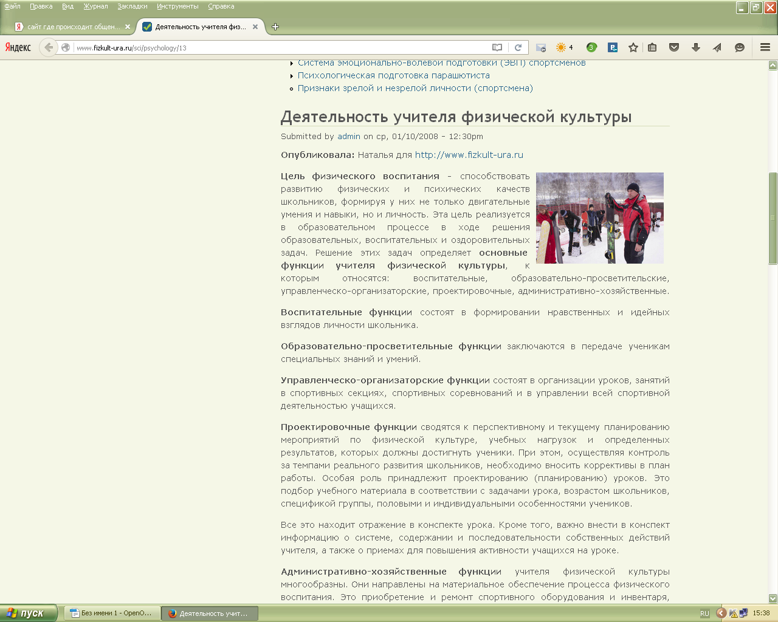
Task: Open a new tab with the plus button
Action: [x=275, y=27]
